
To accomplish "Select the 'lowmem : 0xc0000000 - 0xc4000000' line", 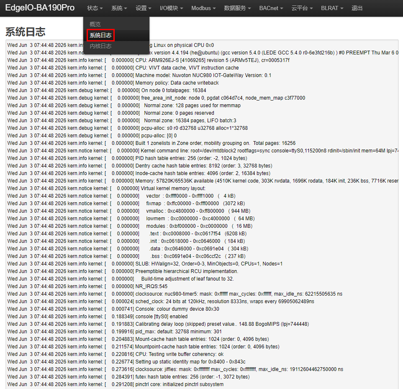I will [131, 219].
